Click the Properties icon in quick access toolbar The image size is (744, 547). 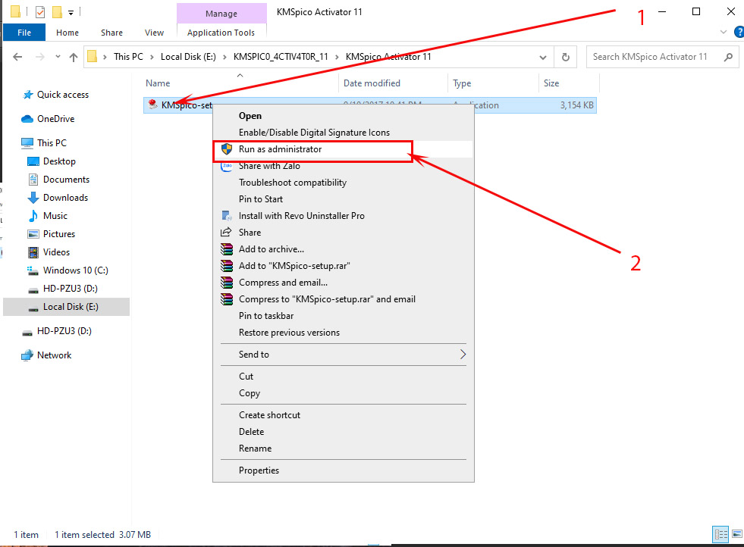click(40, 12)
